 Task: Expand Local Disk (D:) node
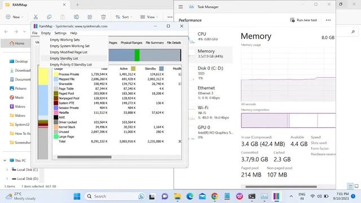[7, 179]
